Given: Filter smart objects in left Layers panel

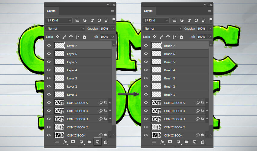Looking at the screenshot, I should tap(107, 20).
